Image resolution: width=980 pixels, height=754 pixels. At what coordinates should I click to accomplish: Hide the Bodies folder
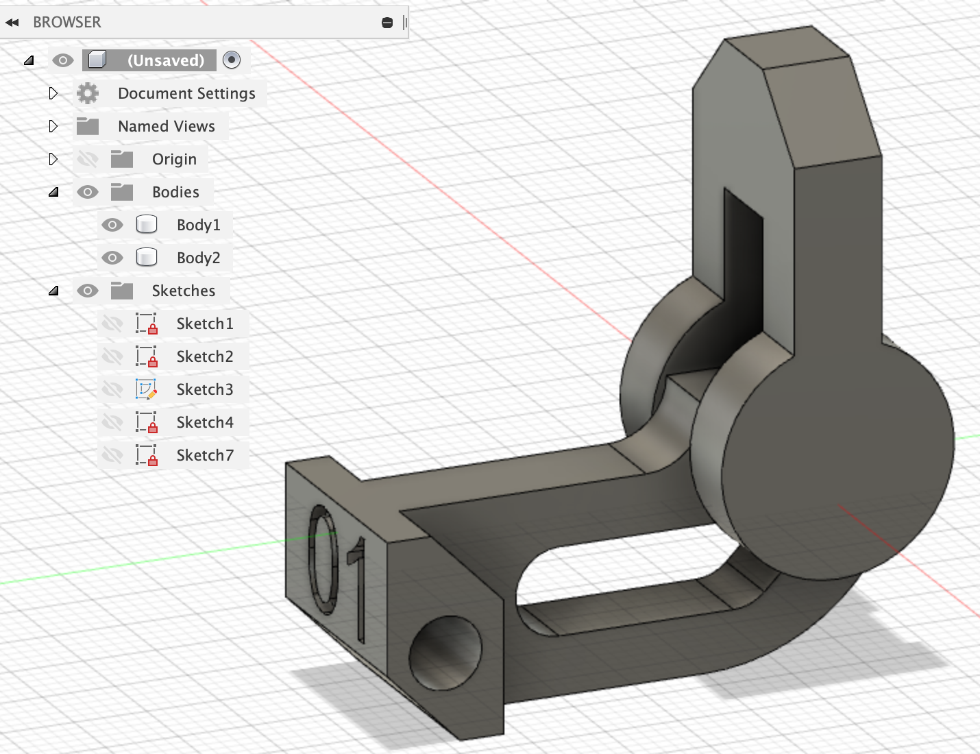[x=88, y=192]
